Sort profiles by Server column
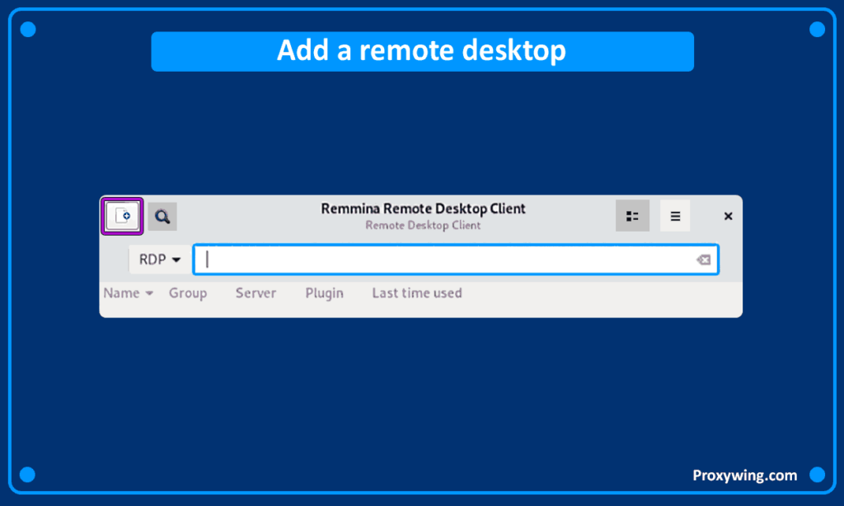Image resolution: width=844 pixels, height=506 pixels. (x=256, y=293)
